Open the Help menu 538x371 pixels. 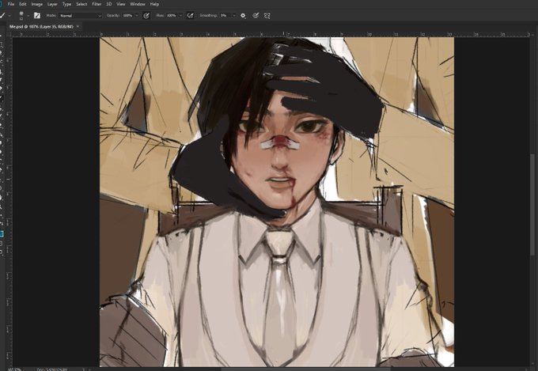[154, 4]
